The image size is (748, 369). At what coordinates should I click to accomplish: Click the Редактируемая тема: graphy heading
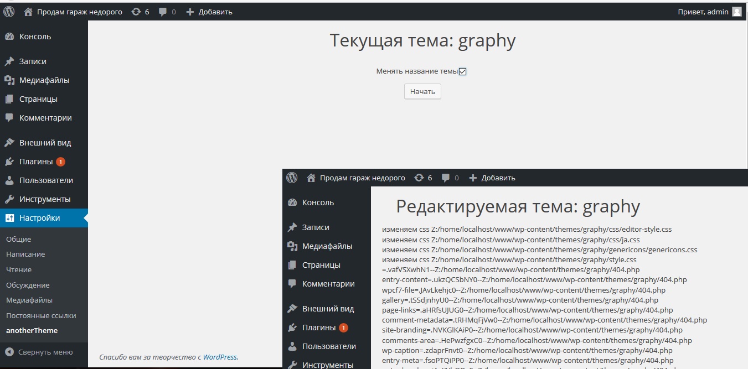pos(518,207)
